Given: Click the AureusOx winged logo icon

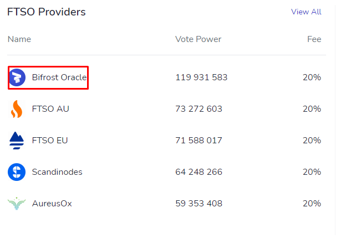Looking at the screenshot, I should 17,204.
